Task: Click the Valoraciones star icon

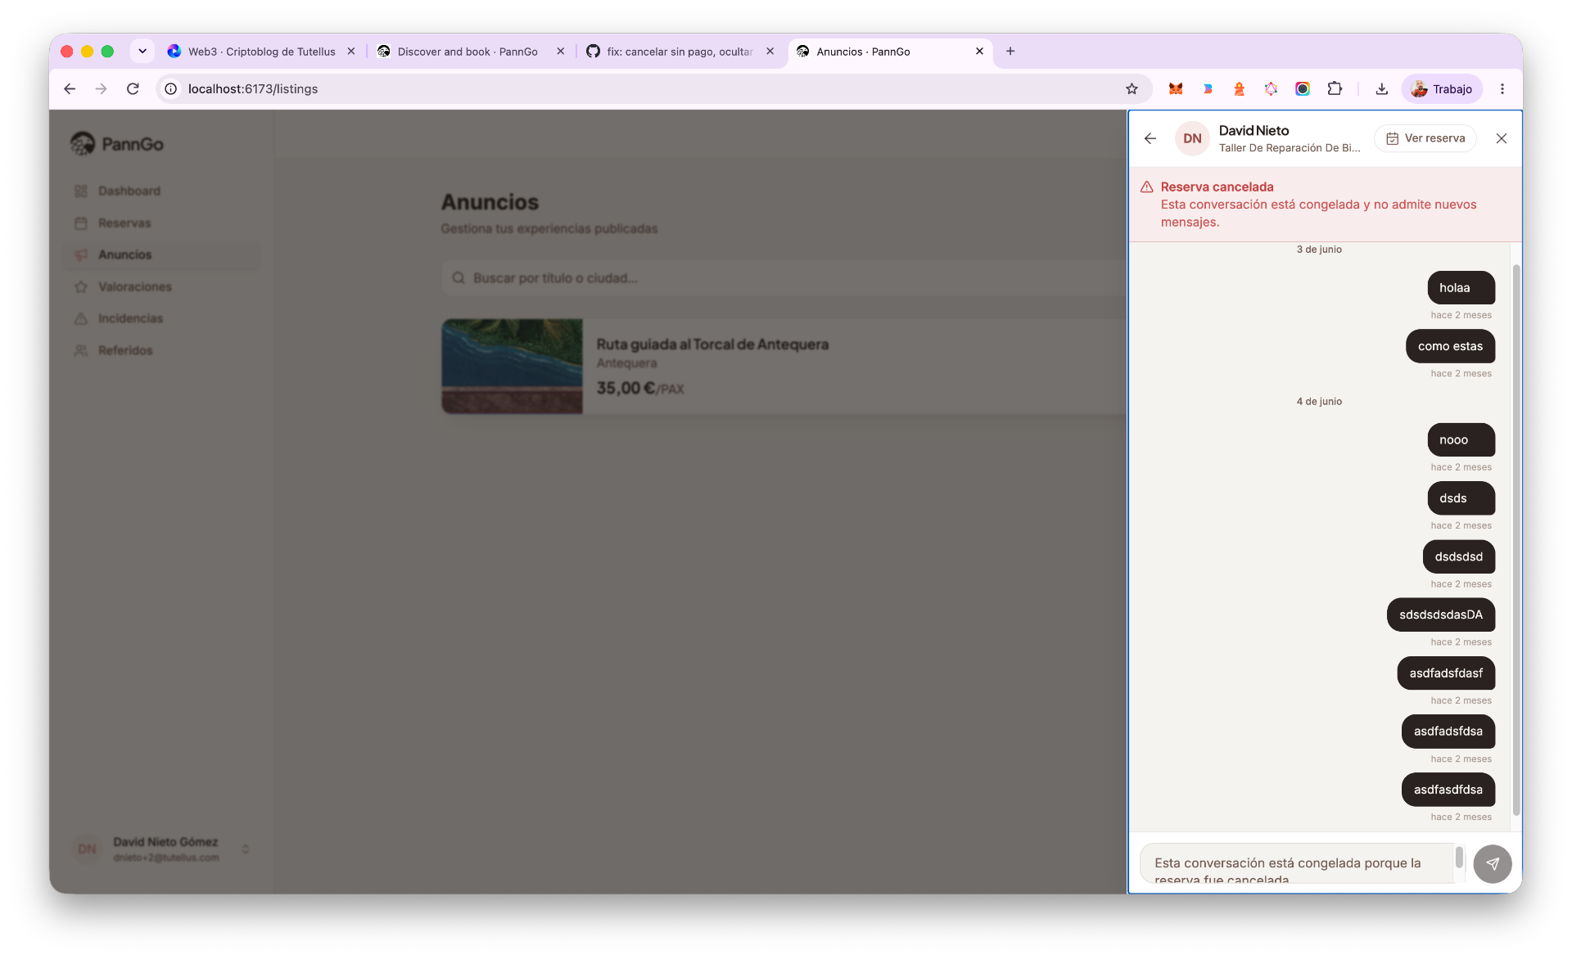Action: pyautogui.click(x=81, y=286)
